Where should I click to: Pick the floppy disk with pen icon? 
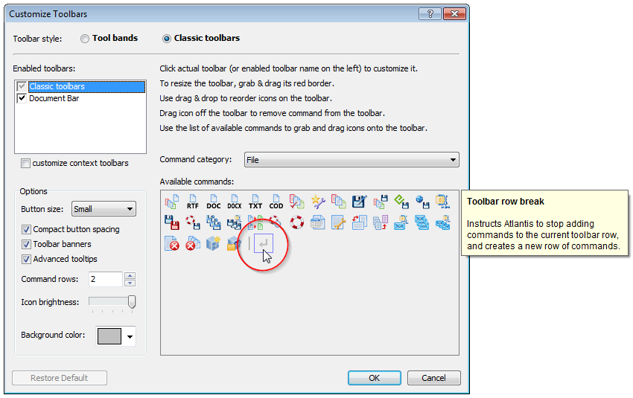pyautogui.click(x=359, y=201)
